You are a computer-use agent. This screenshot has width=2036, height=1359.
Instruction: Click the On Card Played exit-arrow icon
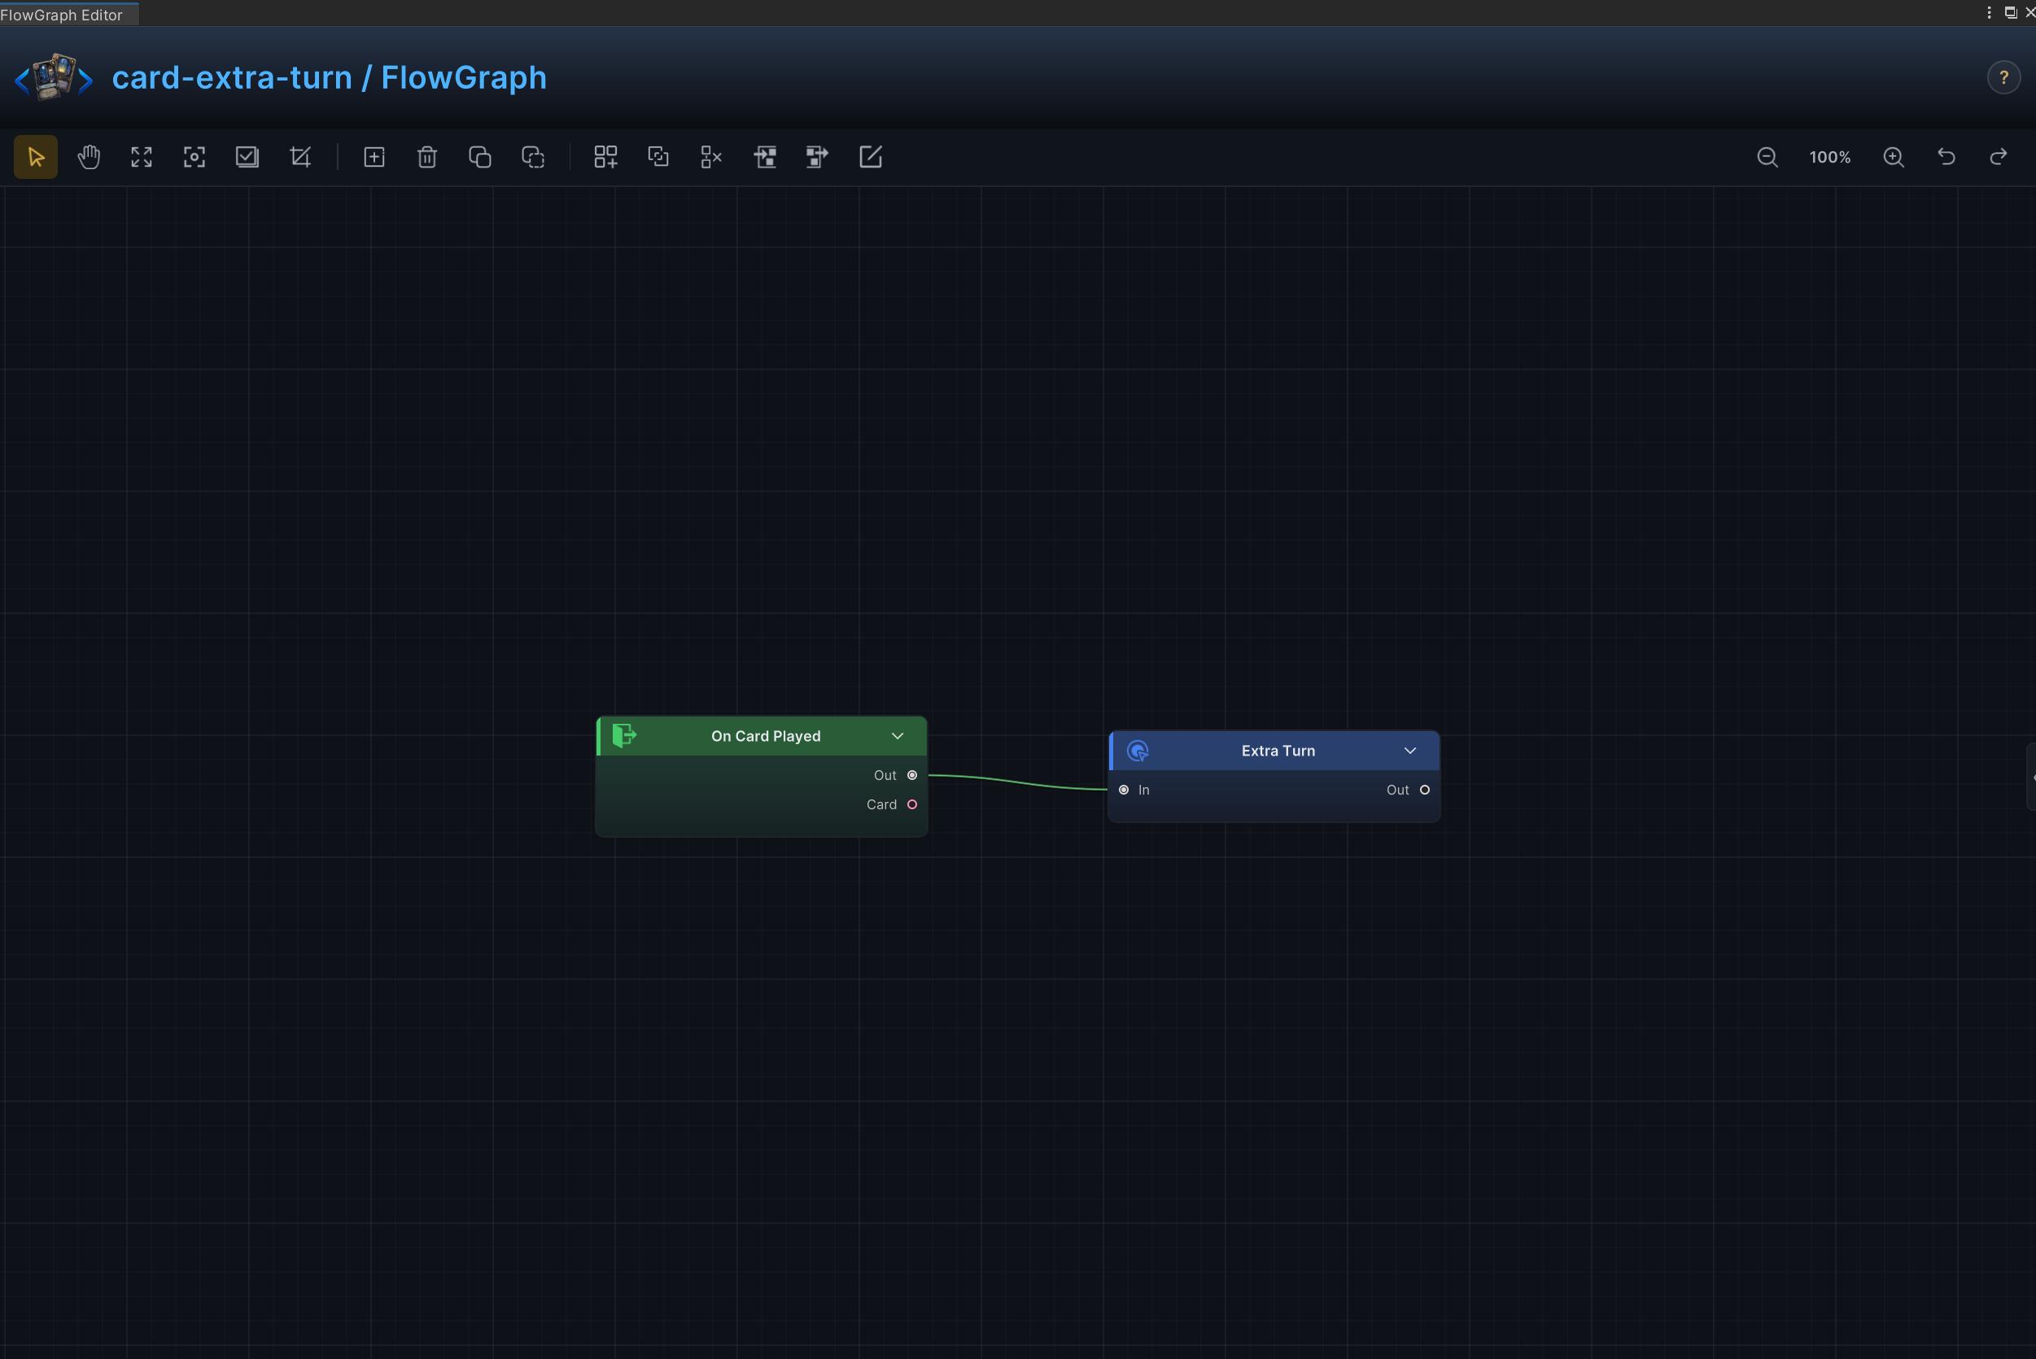[x=624, y=736]
